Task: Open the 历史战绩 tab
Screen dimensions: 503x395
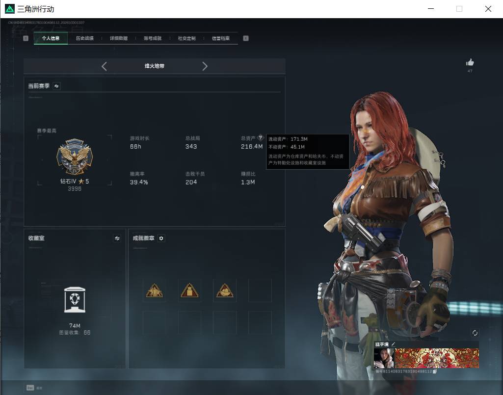Action: tap(85, 38)
